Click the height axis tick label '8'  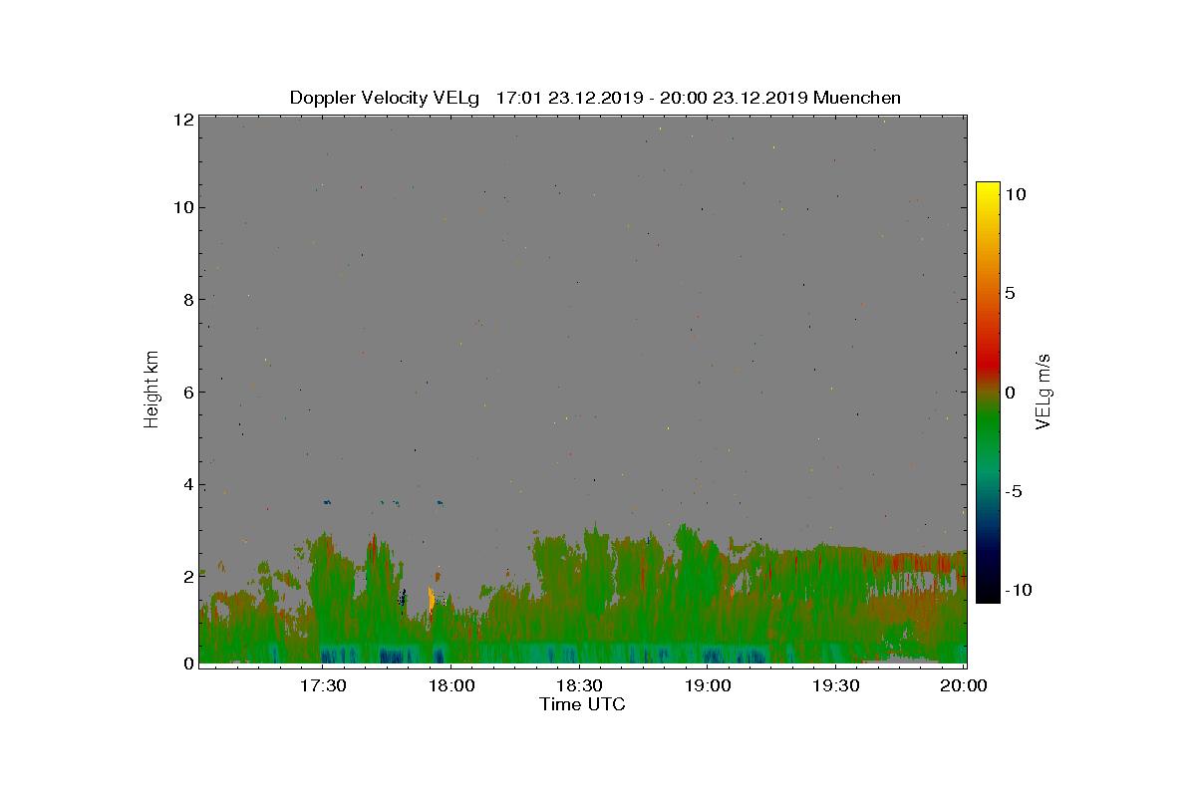coord(187,300)
